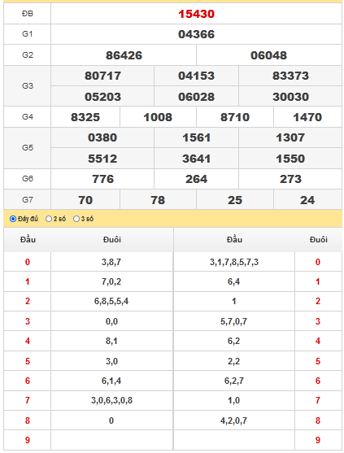Click the G1 prize row label
The height and width of the screenshot is (453, 344).
tap(28, 34)
